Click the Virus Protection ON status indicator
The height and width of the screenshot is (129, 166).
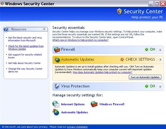tap(150, 86)
